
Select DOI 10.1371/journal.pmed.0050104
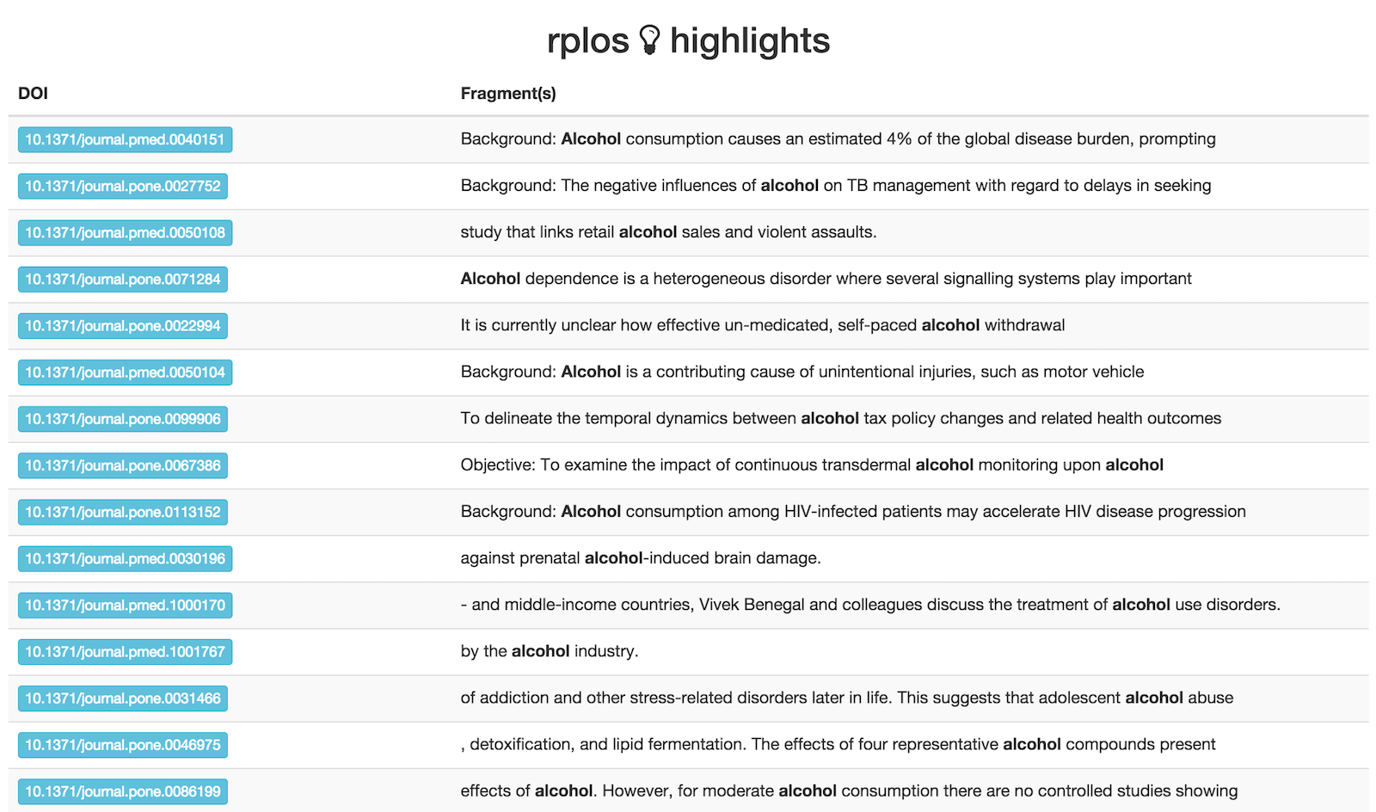point(125,372)
